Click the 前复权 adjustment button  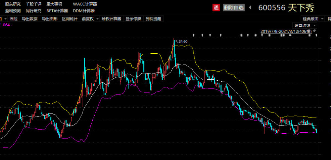click(x=88, y=19)
